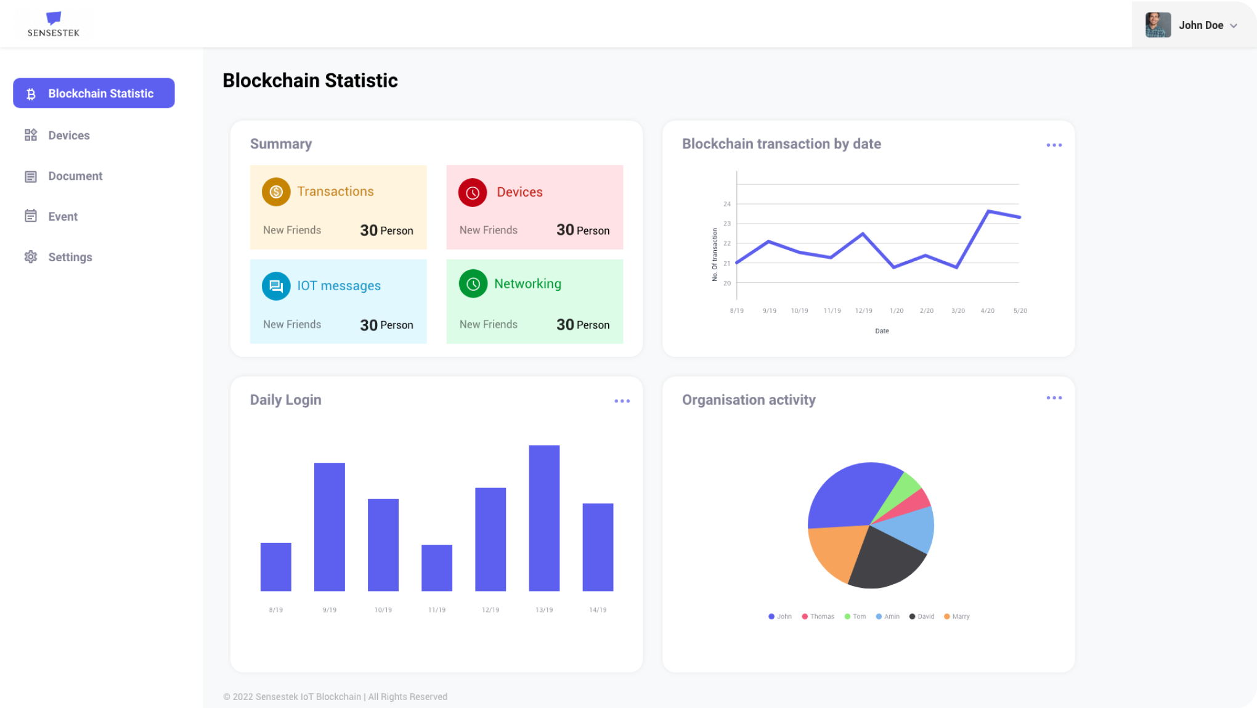Click the John Doe profile avatar
The height and width of the screenshot is (708, 1257).
(1158, 25)
